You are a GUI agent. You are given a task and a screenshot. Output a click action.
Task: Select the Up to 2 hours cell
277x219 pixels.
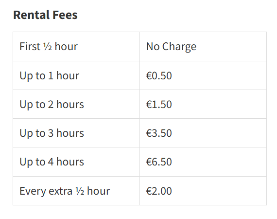(x=76, y=104)
